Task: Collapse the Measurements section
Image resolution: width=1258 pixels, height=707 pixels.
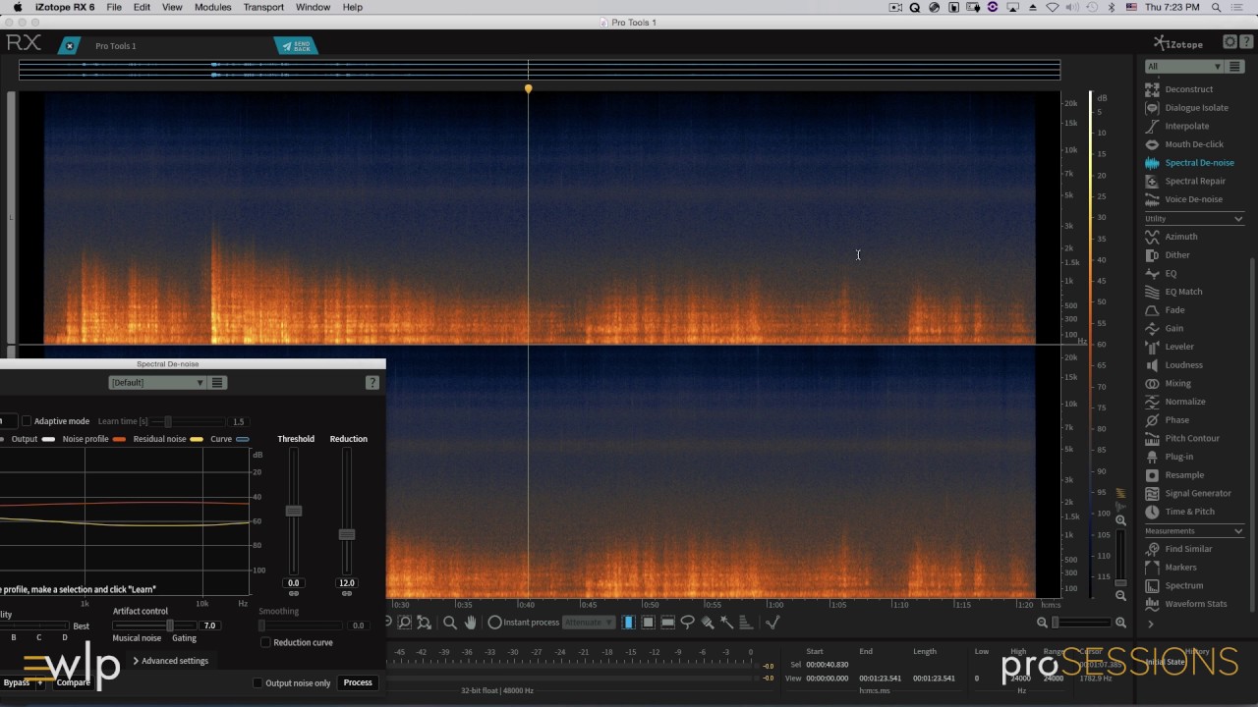Action: 1238,531
